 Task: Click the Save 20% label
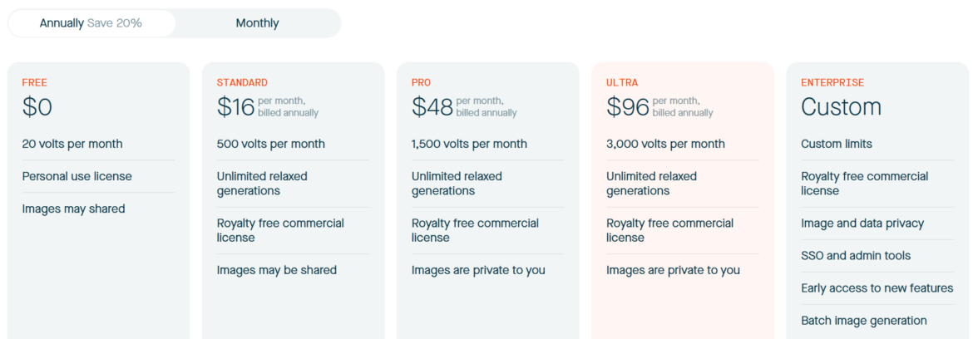tap(115, 23)
